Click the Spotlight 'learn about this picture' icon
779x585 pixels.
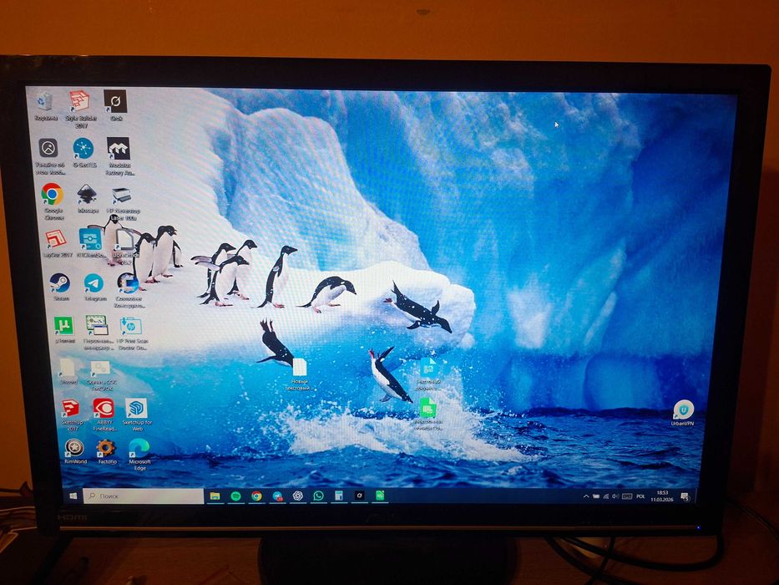tap(49, 155)
